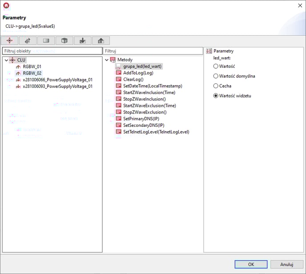Image resolution: width=306 pixels, height=274 pixels.
Task: Select the RGBW_01 object in tree
Action: click(32, 67)
